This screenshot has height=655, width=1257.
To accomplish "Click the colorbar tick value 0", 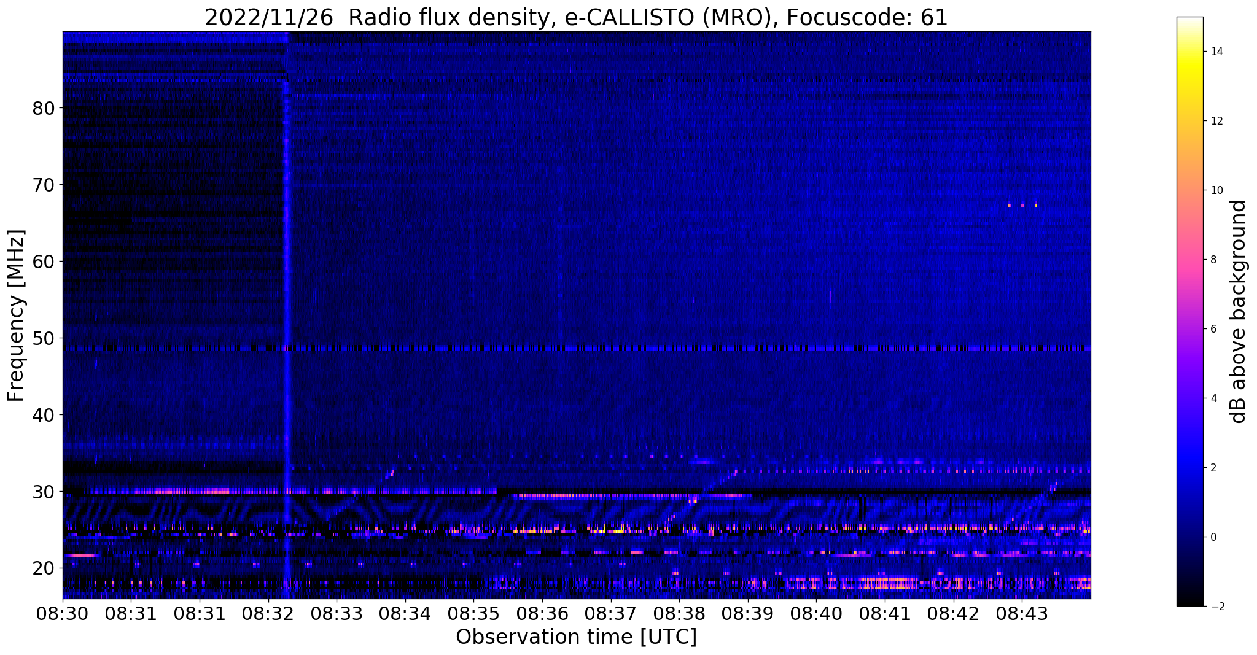I will (x=1213, y=537).
